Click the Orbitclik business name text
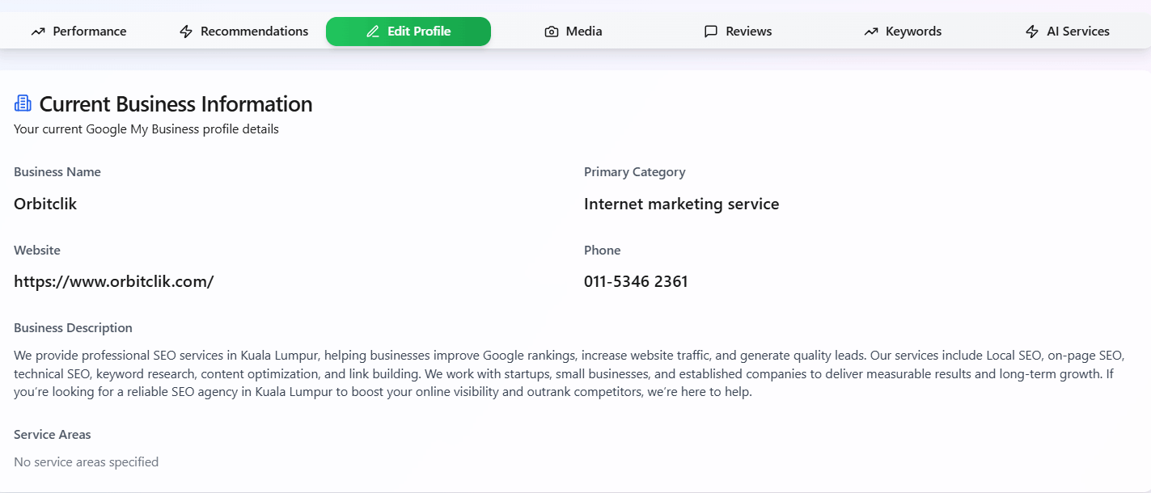 tap(45, 204)
